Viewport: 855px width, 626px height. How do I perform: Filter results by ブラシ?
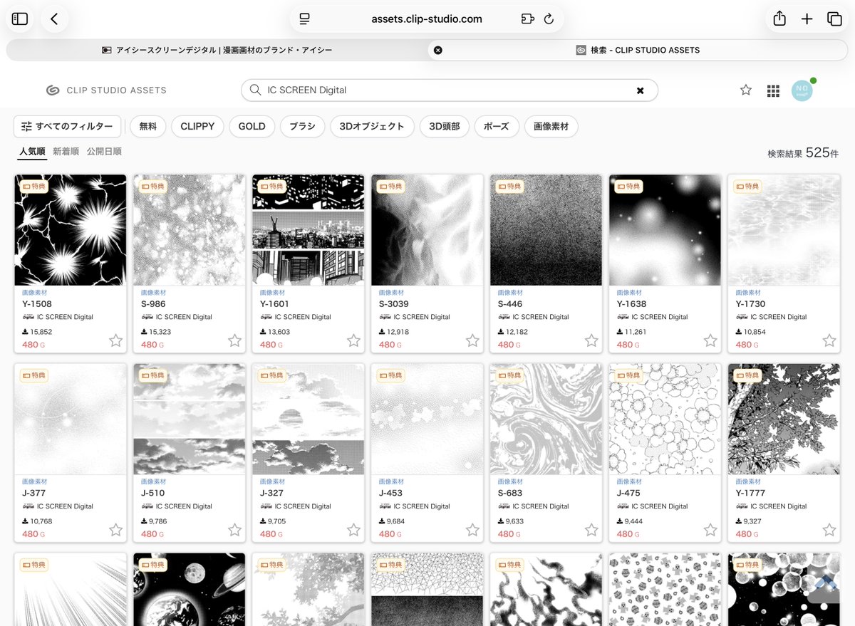click(x=303, y=126)
